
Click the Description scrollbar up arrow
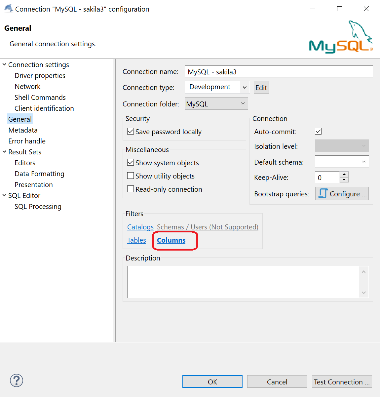[x=363, y=272]
